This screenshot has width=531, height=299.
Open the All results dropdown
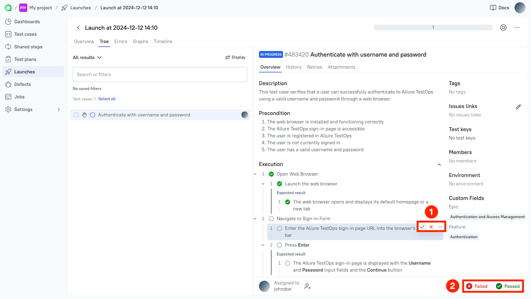87,57
